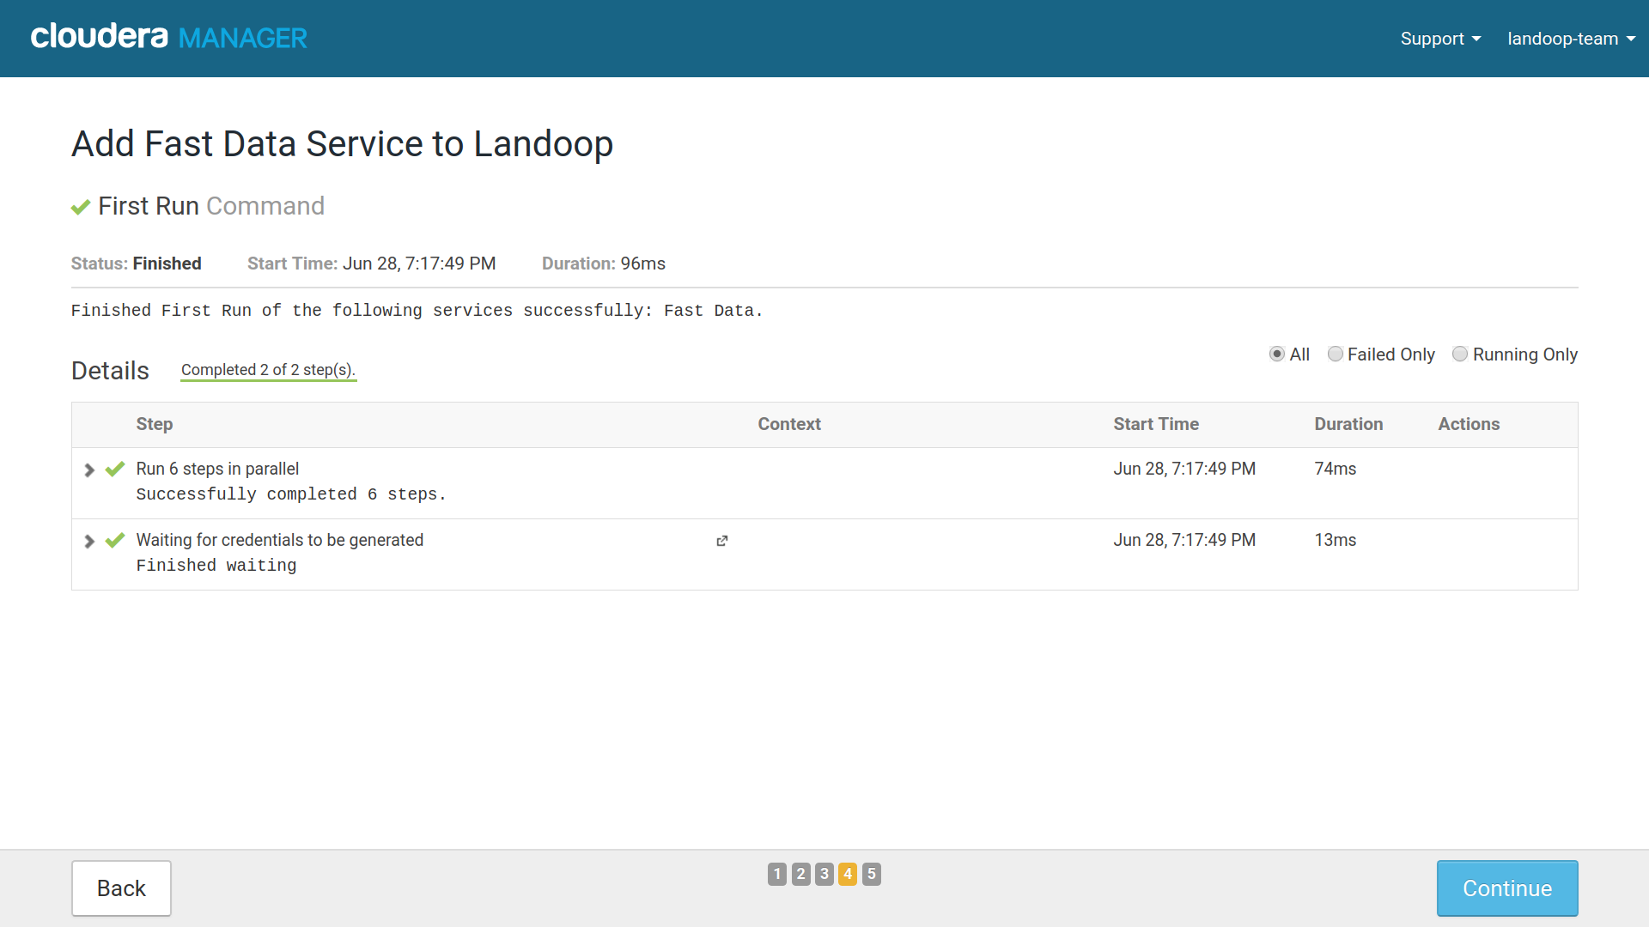Click the green checkmark icon for parallel steps
The height and width of the screenshot is (927, 1649).
pos(116,469)
